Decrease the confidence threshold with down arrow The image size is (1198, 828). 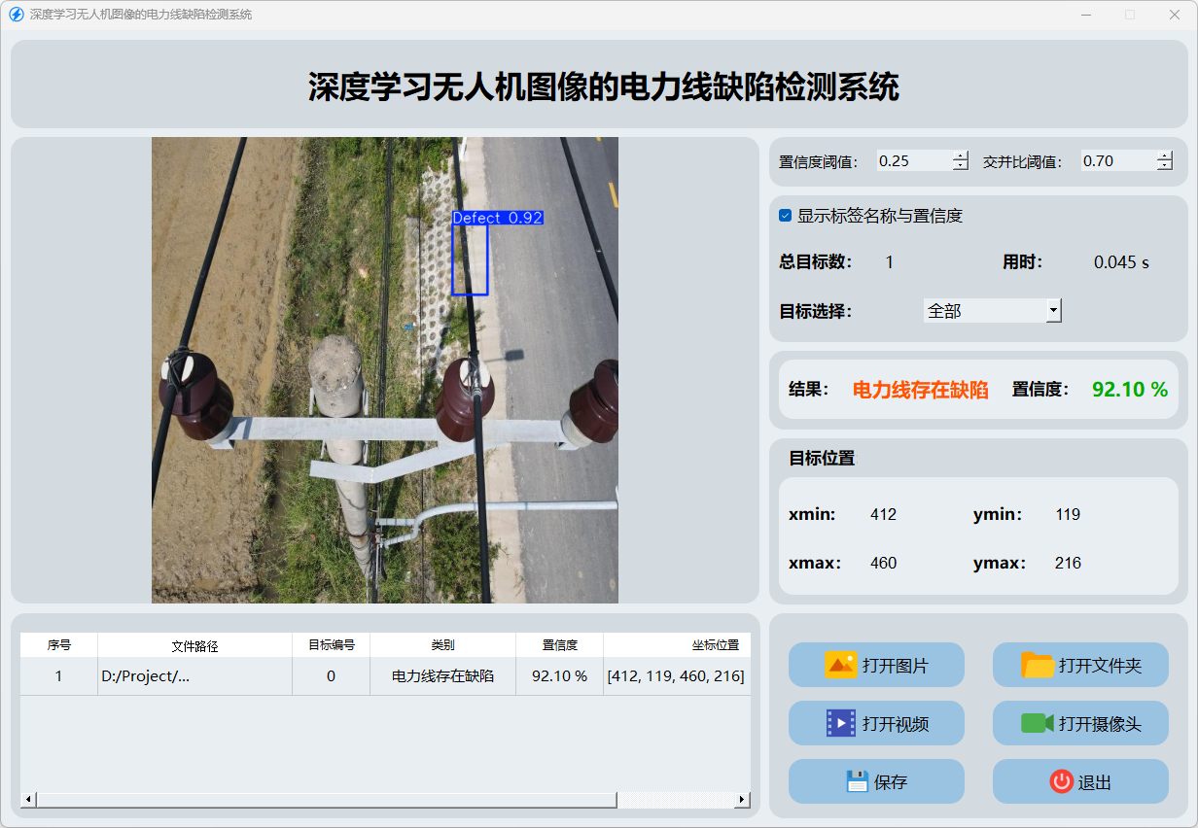[961, 166]
